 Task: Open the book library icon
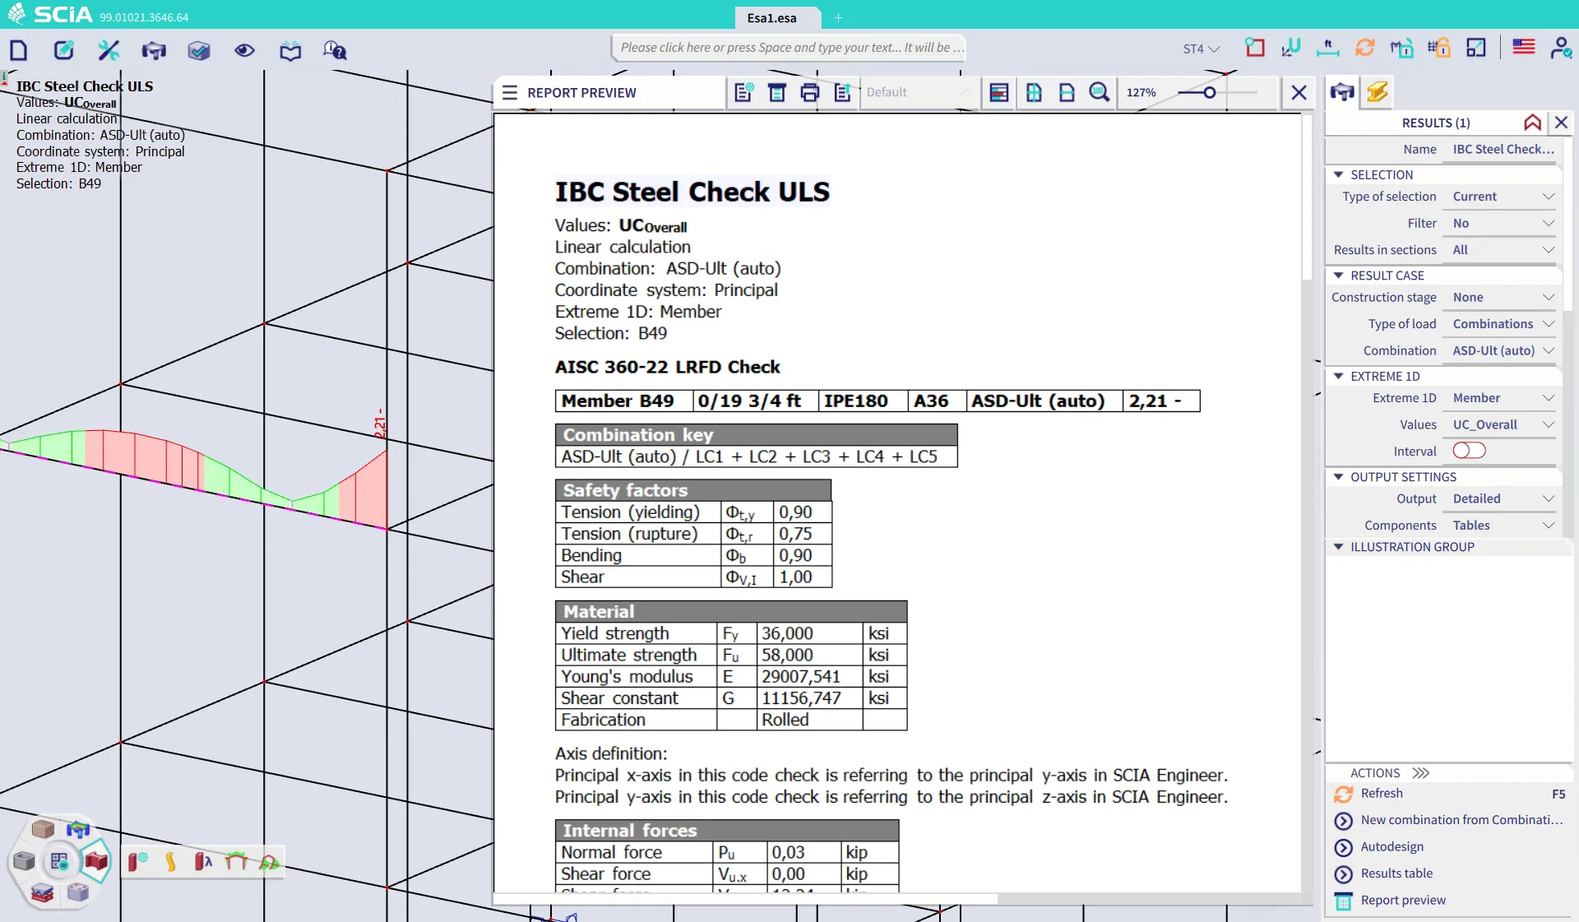pos(290,50)
